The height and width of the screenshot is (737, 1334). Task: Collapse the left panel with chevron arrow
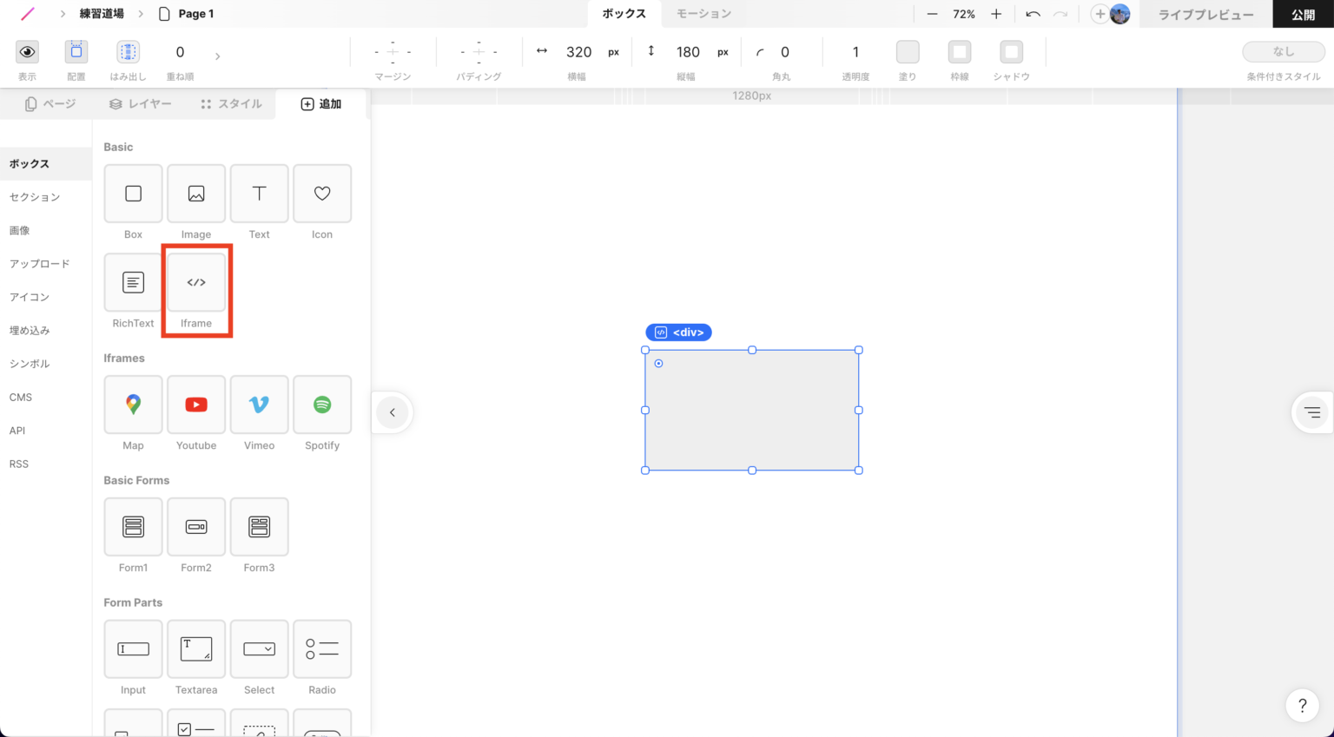pos(393,412)
